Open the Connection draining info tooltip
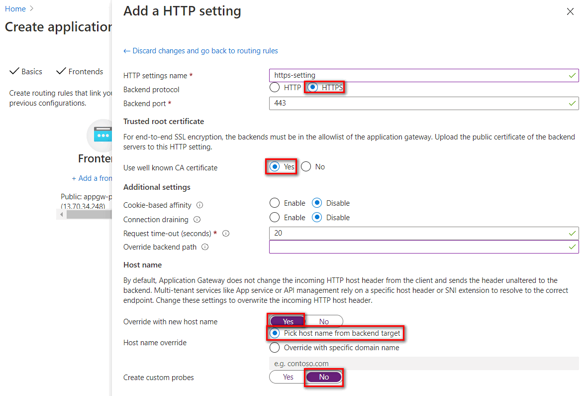 [197, 220]
